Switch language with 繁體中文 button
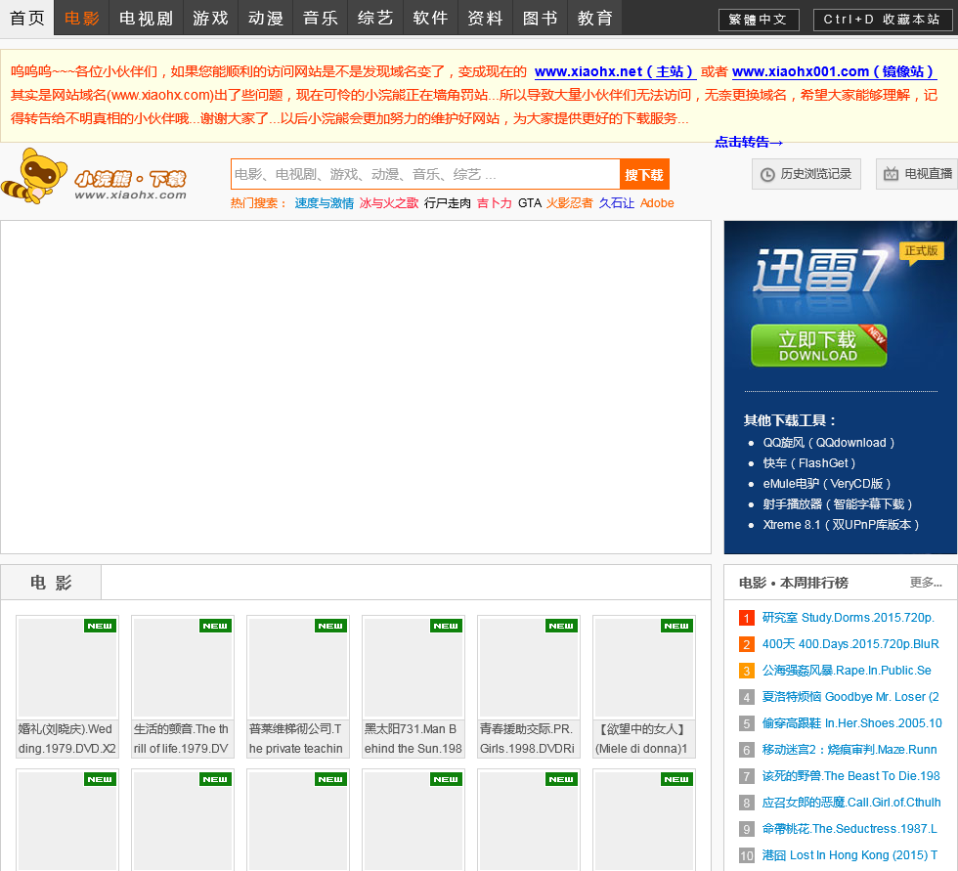Image resolution: width=958 pixels, height=871 pixels. tap(759, 20)
